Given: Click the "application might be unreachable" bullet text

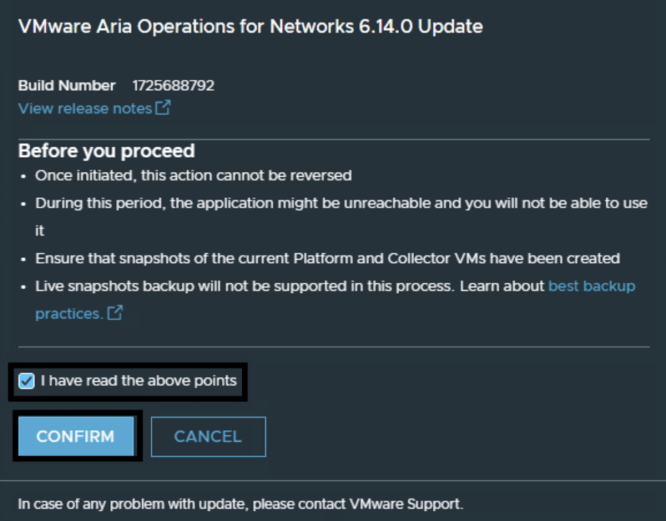Looking at the screenshot, I should pyautogui.click(x=312, y=203).
